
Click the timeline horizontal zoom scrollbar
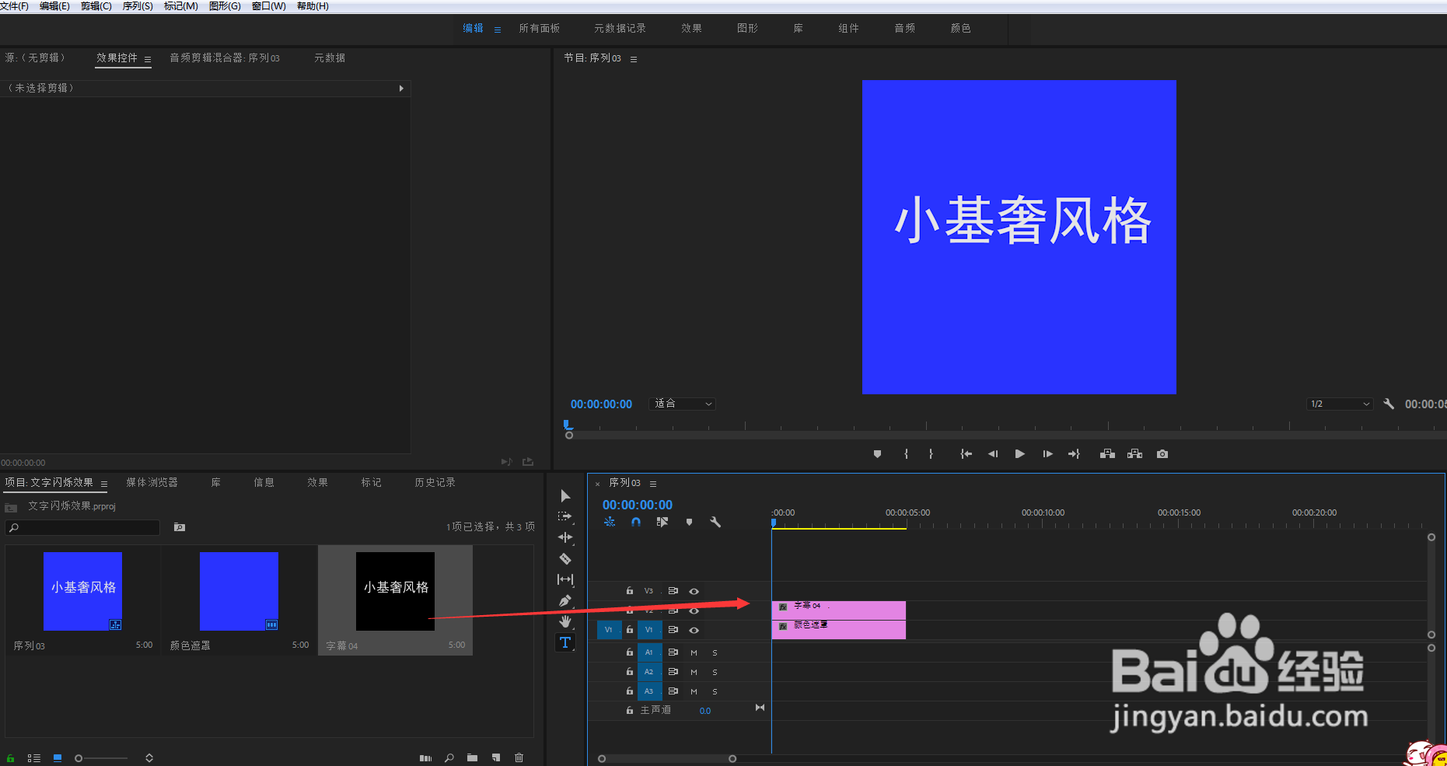[667, 759]
